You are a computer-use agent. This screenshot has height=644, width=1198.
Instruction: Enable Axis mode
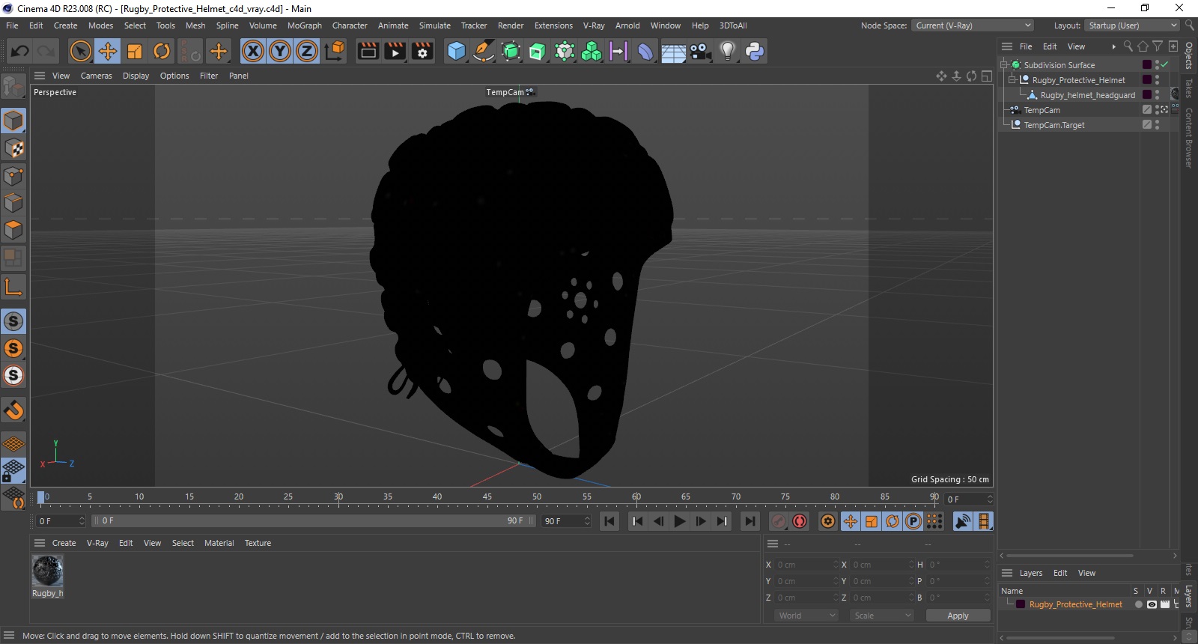click(13, 287)
